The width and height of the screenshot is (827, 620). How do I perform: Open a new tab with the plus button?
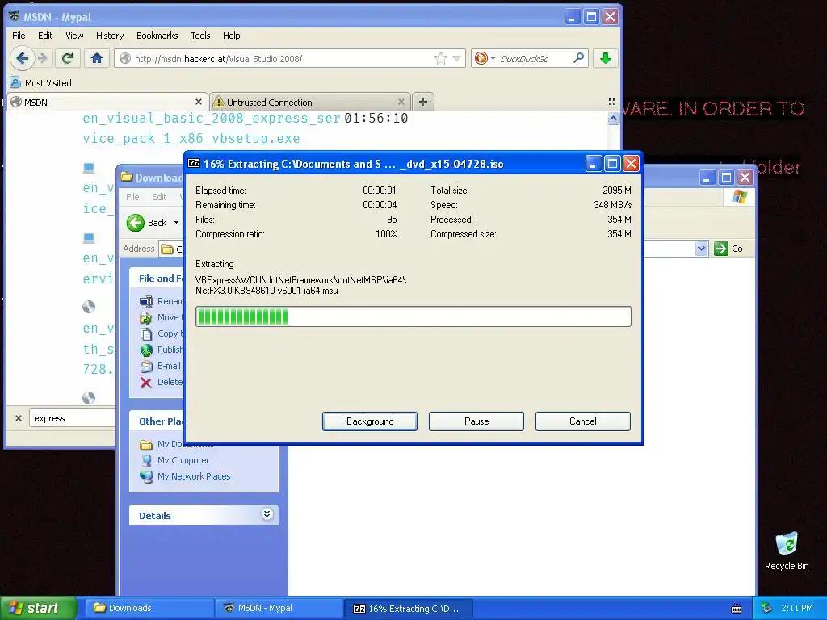(x=423, y=101)
